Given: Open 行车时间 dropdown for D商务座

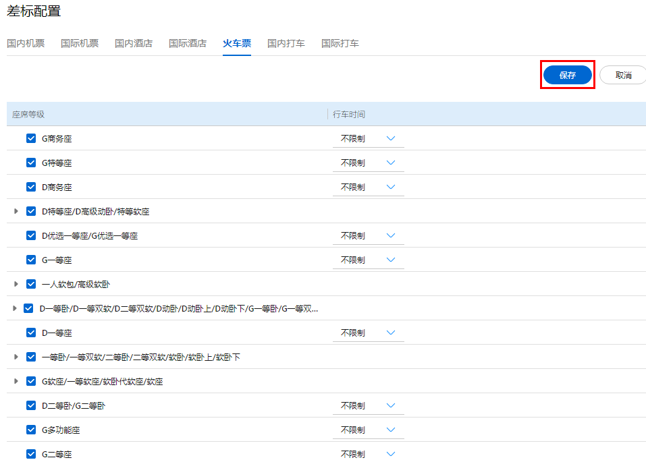Looking at the screenshot, I should 368,187.
